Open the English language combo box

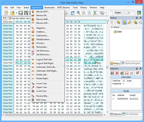122,12
